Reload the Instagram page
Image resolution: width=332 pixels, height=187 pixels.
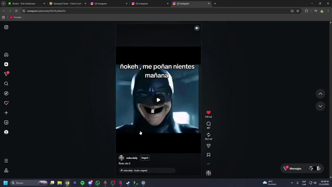coord(16,11)
